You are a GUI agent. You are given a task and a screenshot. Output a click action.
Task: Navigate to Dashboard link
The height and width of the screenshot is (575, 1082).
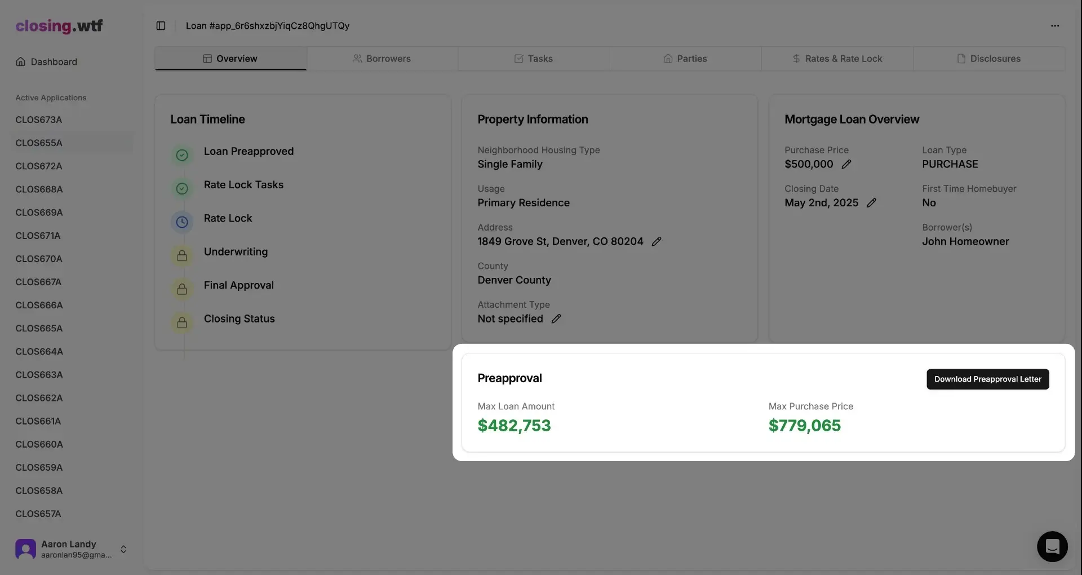click(x=53, y=61)
